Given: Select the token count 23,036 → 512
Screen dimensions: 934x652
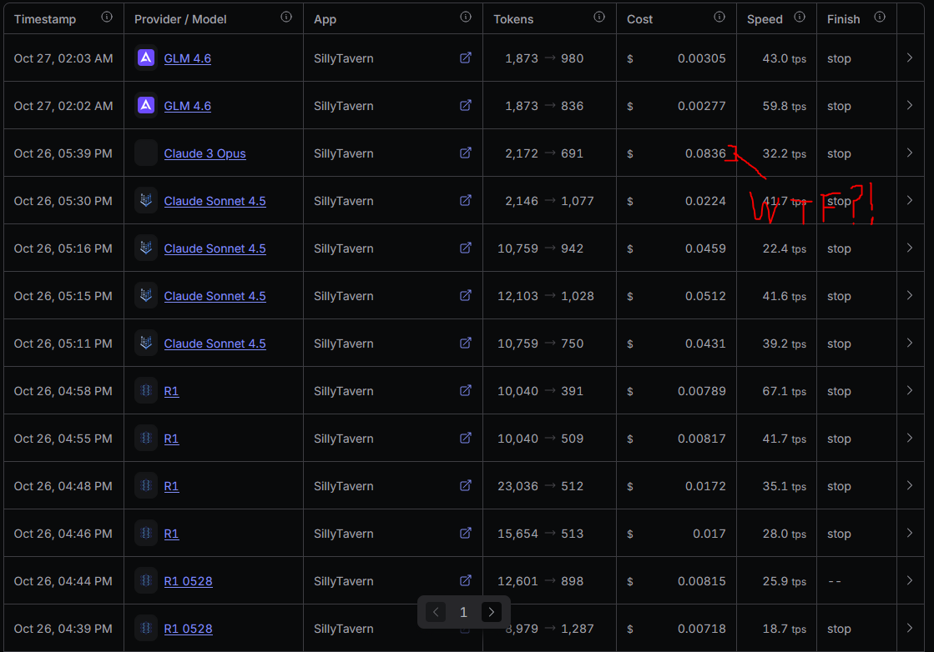Looking at the screenshot, I should coord(540,486).
